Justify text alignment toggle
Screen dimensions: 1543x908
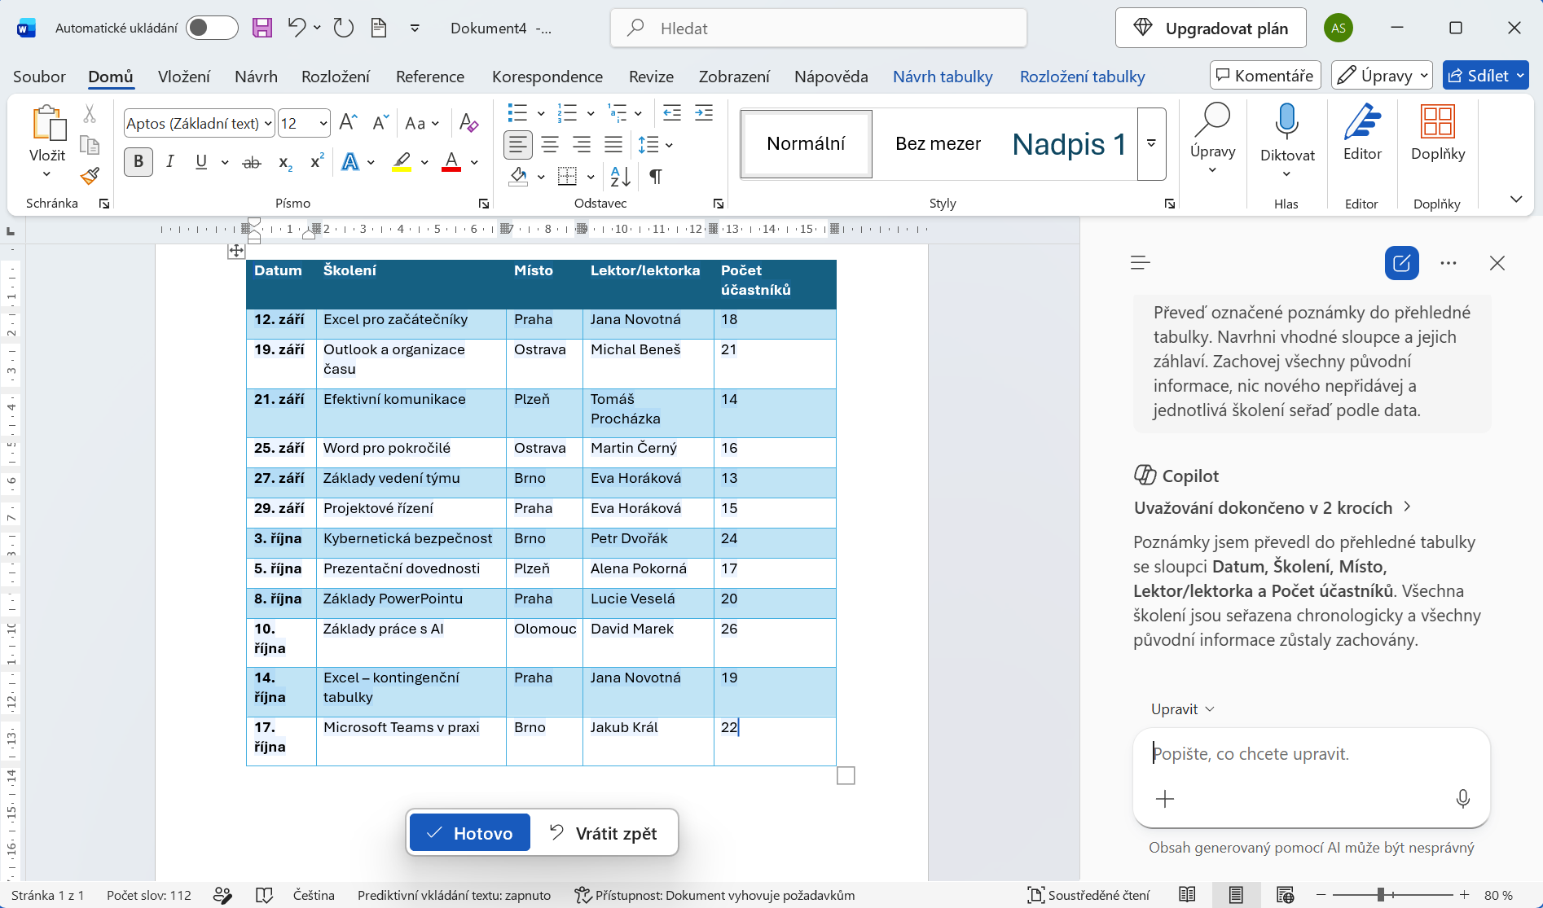[613, 145]
